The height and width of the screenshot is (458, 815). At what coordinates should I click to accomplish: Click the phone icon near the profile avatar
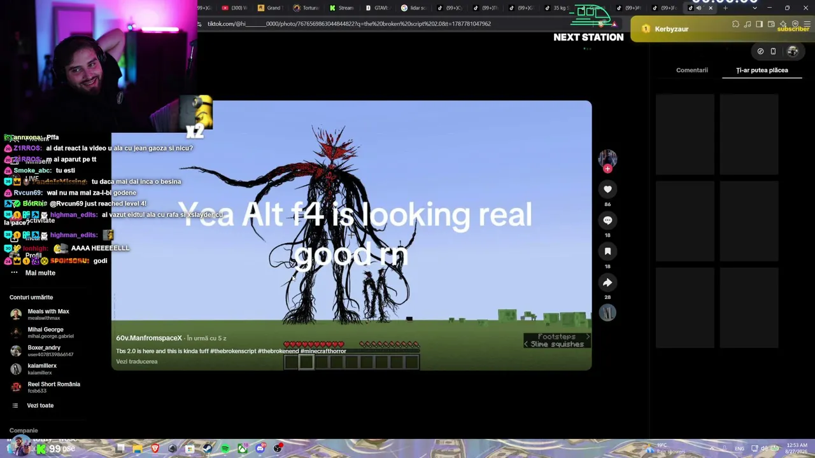[x=773, y=52]
